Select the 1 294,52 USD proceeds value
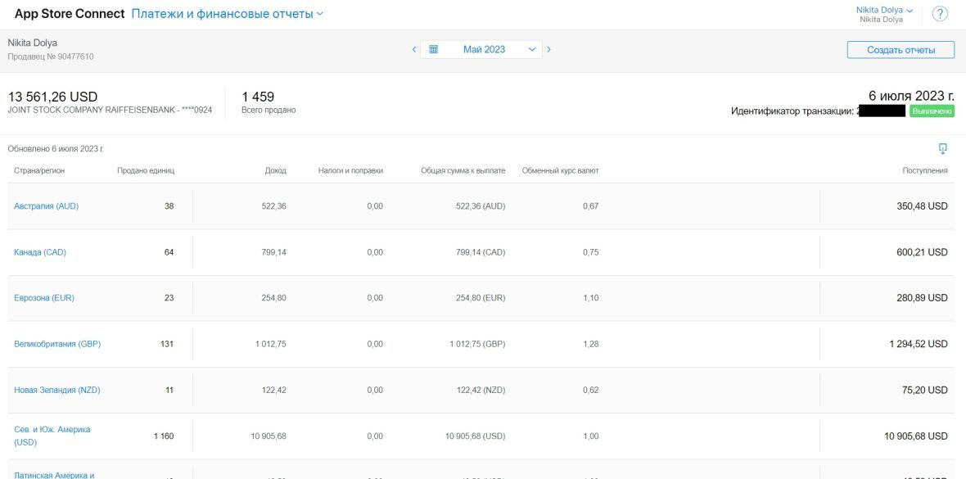This screenshot has height=479, width=966. [x=919, y=344]
